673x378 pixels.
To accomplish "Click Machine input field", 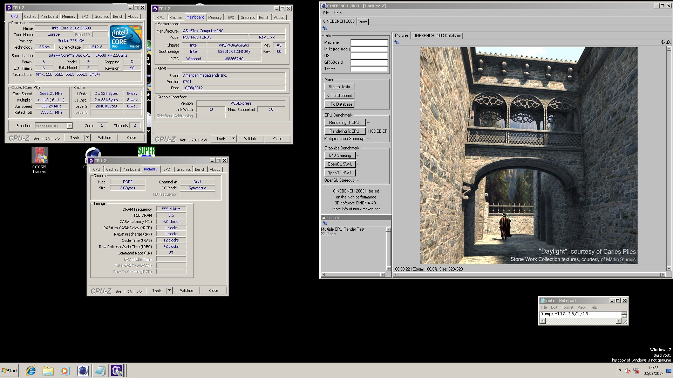I will pos(369,42).
